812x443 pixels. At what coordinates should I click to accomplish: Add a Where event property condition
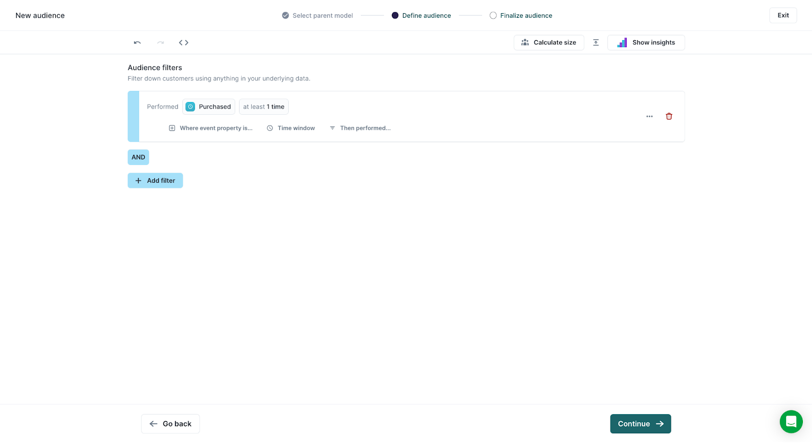tap(211, 128)
